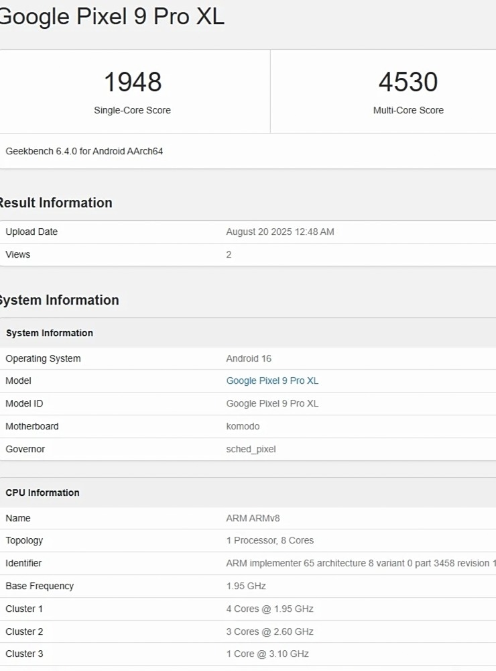Click the ARM implementer 65 identifier value
The height and width of the screenshot is (671, 496).
pyautogui.click(x=361, y=563)
